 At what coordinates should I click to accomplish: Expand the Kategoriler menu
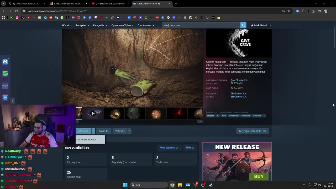click(100, 25)
